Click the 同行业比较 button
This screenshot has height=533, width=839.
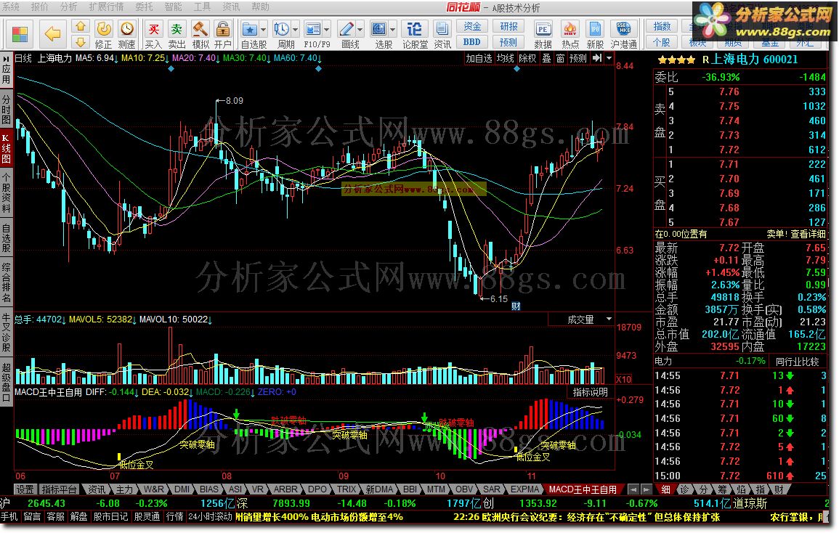797,361
